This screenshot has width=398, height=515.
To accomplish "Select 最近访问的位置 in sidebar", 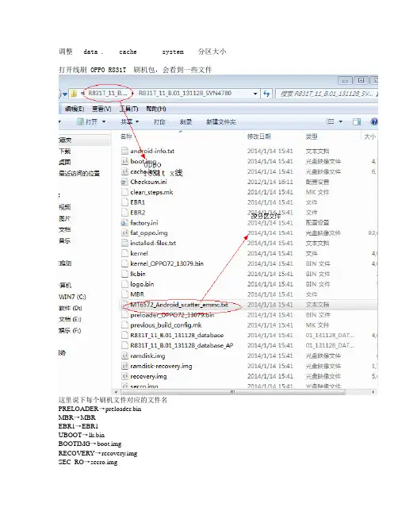I will click(79, 173).
